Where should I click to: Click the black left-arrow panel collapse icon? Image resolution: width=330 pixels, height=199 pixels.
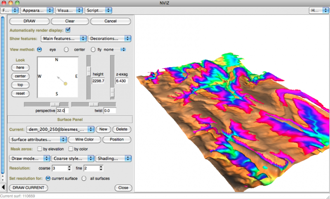coord(4,187)
